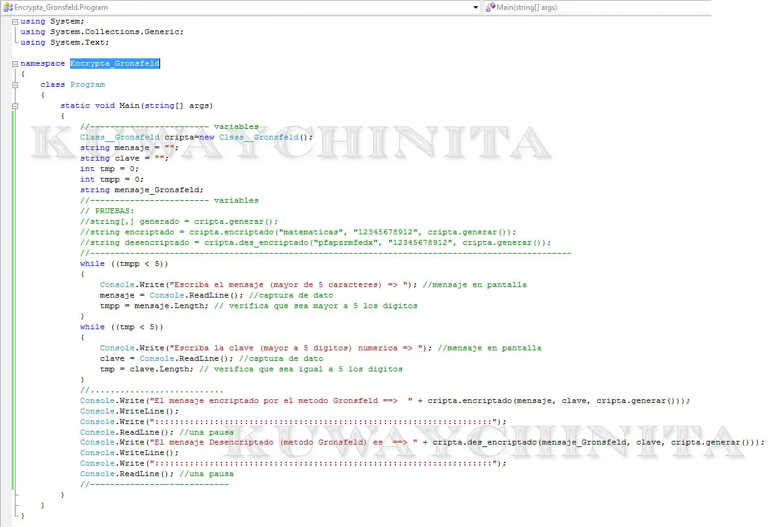Click the 'clave = Console.ReadLine();' line
769x527 pixels.
click(x=212, y=358)
